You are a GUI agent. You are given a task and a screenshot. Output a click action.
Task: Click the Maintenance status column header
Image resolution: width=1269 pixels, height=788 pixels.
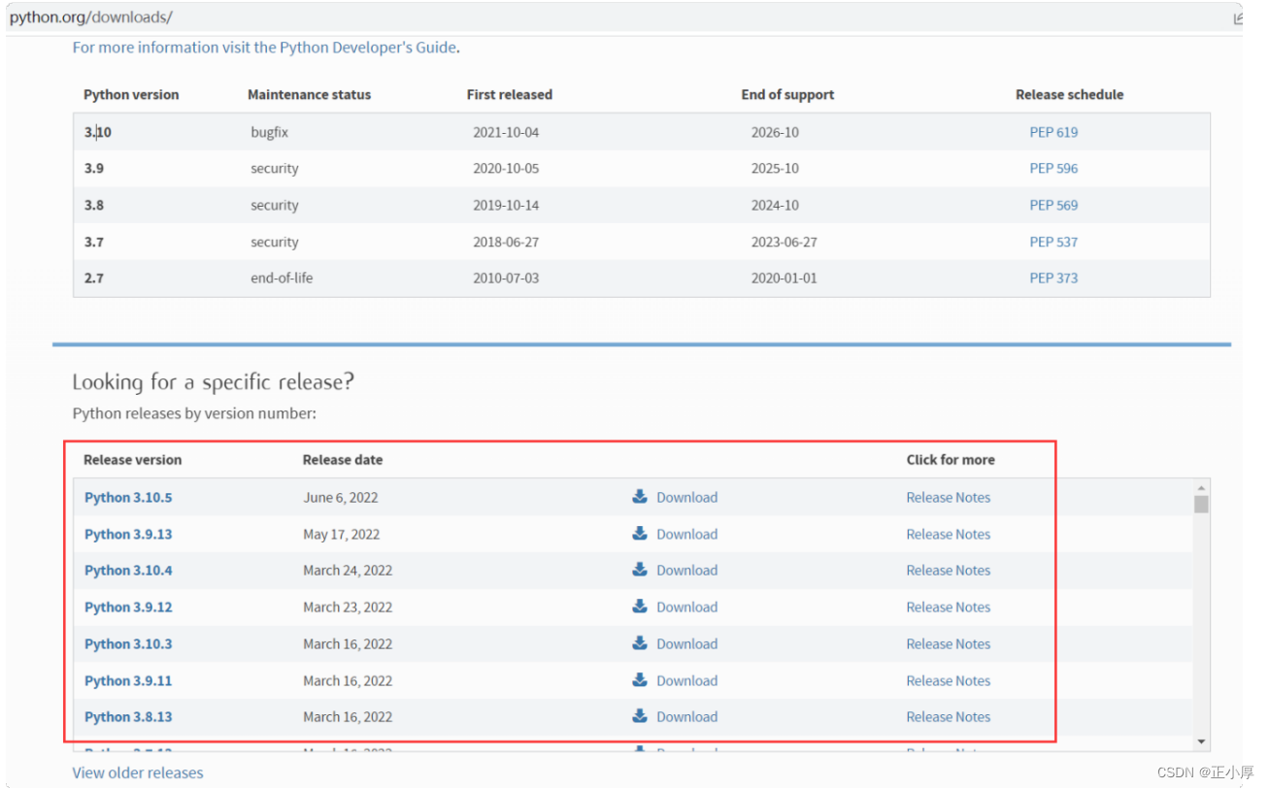310,95
